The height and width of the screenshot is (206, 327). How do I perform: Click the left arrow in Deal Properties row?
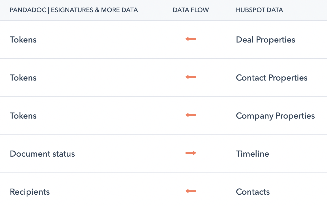191,39
